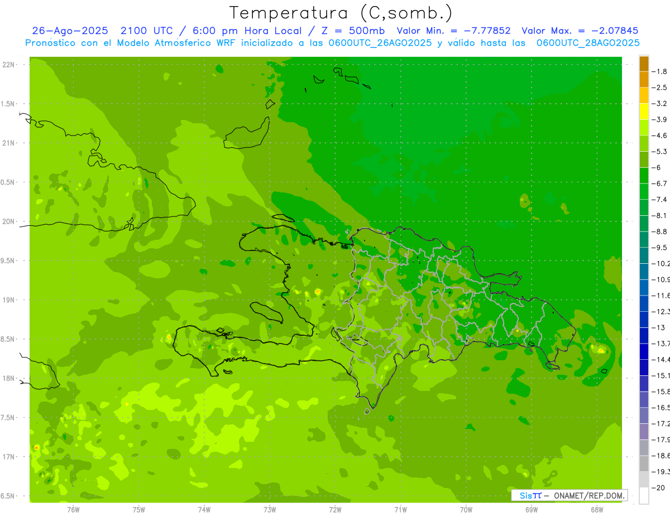Click the 72W longitude axis label

click(x=335, y=510)
